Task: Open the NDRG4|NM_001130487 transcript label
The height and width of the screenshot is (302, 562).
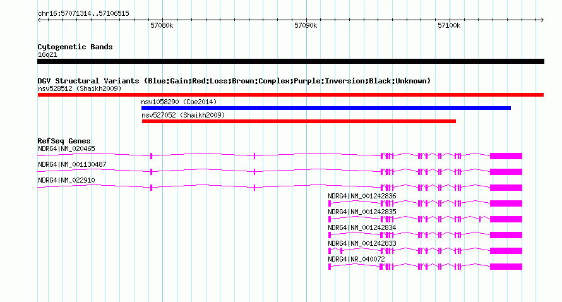Action: pos(72,164)
